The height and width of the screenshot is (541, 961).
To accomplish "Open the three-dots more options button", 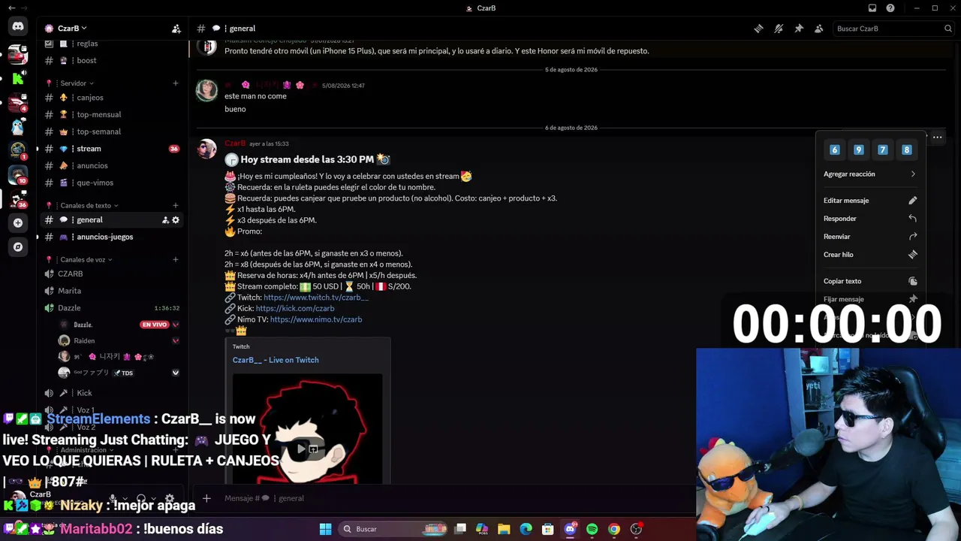I will point(937,137).
